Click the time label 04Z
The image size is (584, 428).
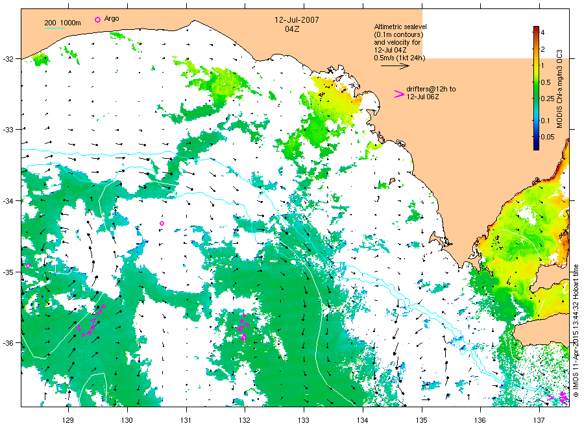pyautogui.click(x=292, y=29)
